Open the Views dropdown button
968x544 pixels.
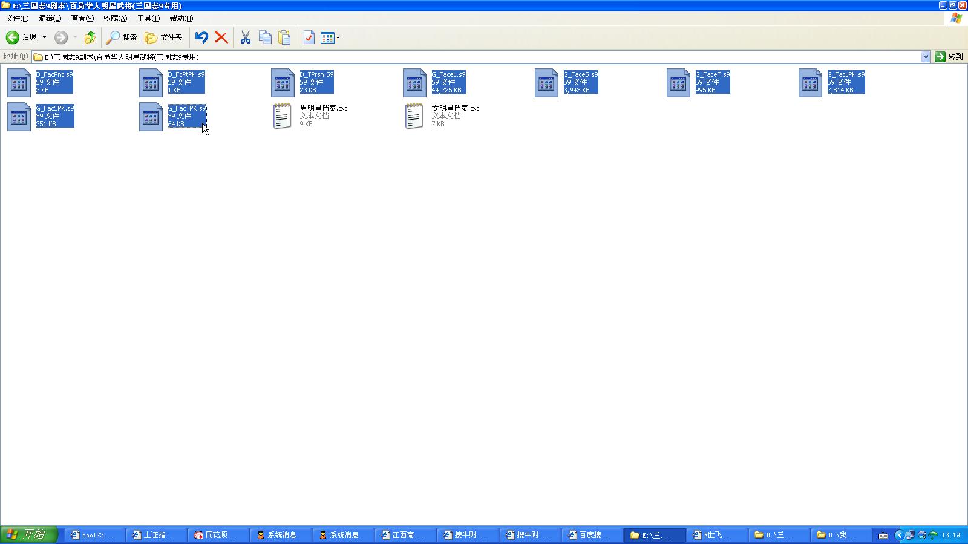[330, 37]
